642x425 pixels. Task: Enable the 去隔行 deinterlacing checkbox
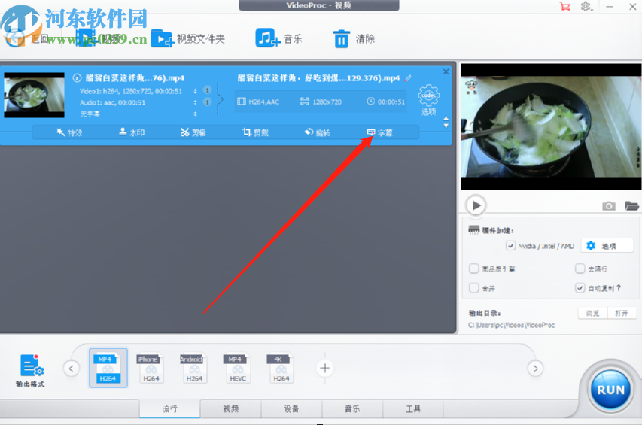[x=580, y=269]
